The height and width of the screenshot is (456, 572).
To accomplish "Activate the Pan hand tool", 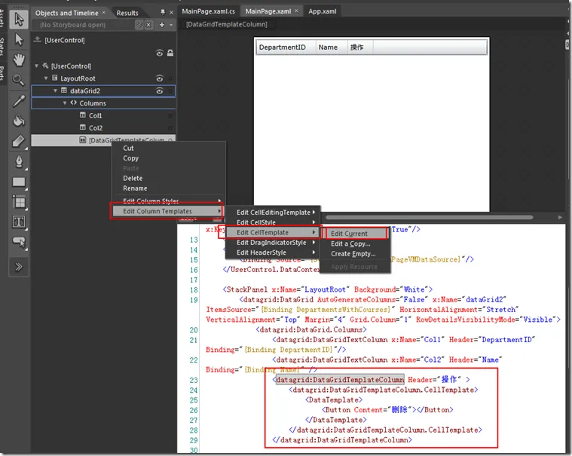I will (x=19, y=60).
